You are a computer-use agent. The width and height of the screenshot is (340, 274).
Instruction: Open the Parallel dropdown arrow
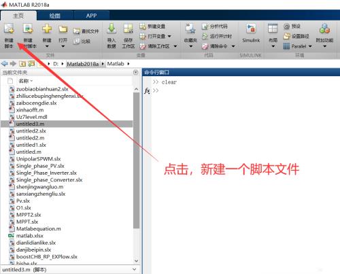(x=310, y=46)
